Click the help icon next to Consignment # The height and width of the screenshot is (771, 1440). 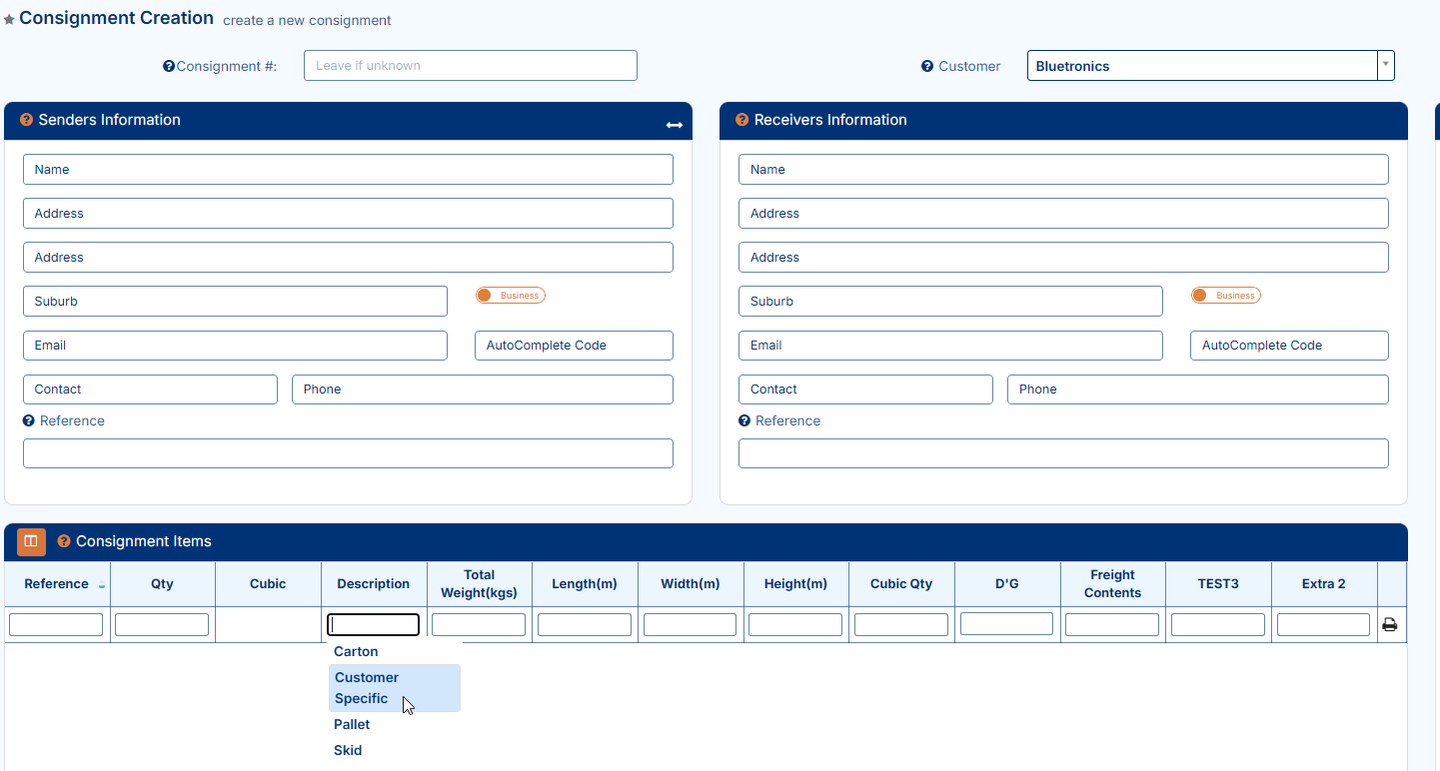(169, 67)
